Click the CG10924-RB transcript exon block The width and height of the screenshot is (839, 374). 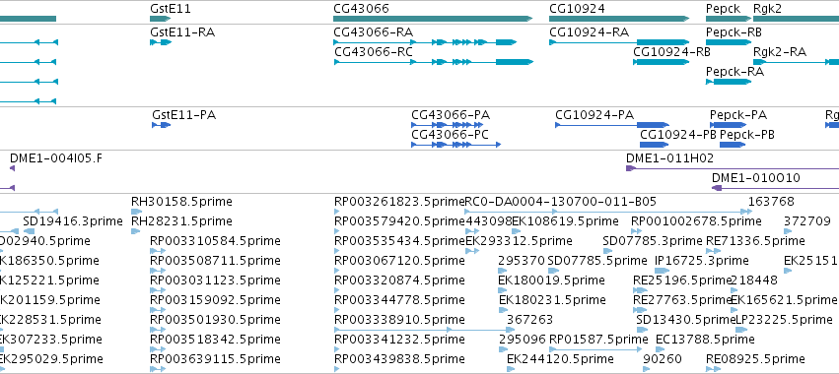pos(662,62)
